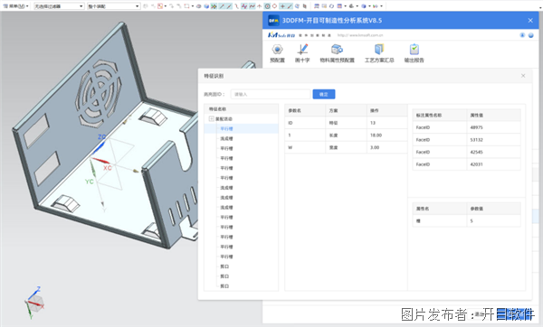This screenshot has height=327, width=543.
Task: Click the blue 确定 button
Action: click(324, 94)
